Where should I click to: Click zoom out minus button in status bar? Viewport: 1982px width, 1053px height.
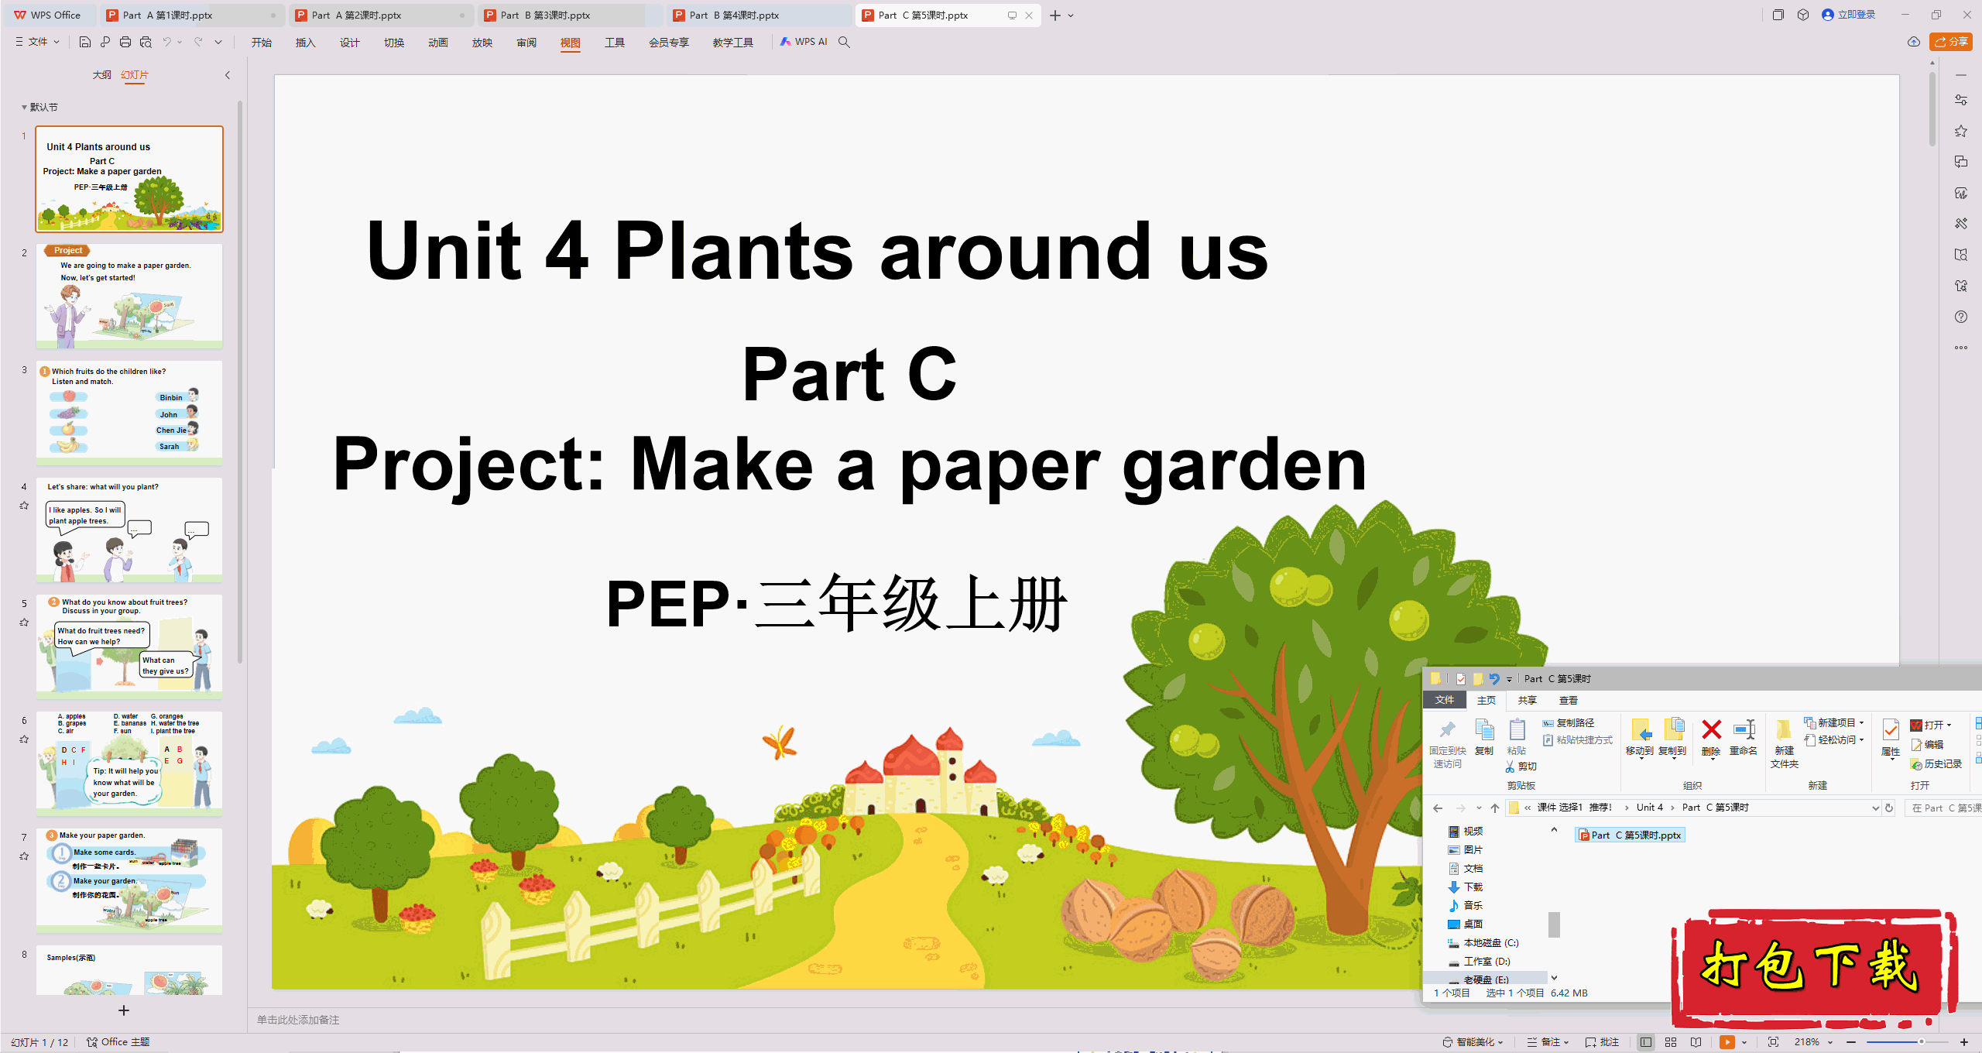pos(1851,1042)
